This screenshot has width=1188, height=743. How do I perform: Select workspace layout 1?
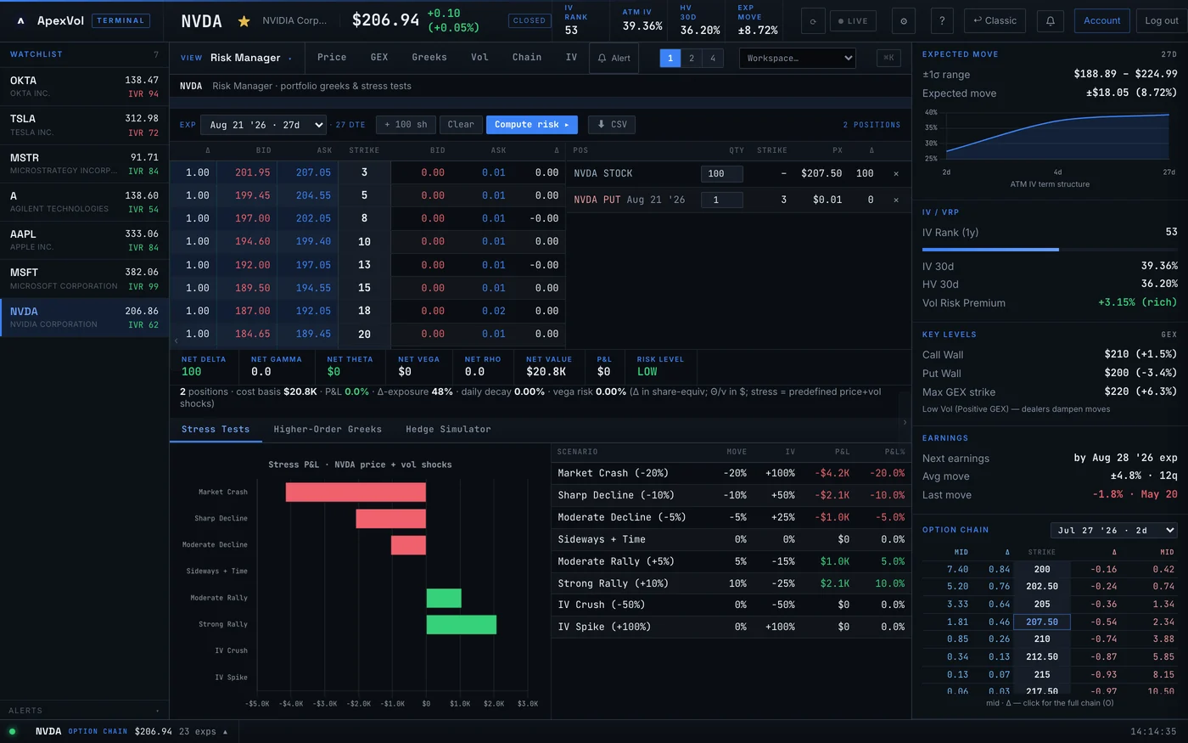click(670, 58)
